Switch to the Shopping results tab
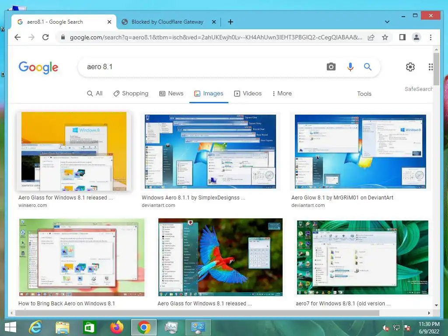Viewport: 448px width, 336px height. pos(131,94)
